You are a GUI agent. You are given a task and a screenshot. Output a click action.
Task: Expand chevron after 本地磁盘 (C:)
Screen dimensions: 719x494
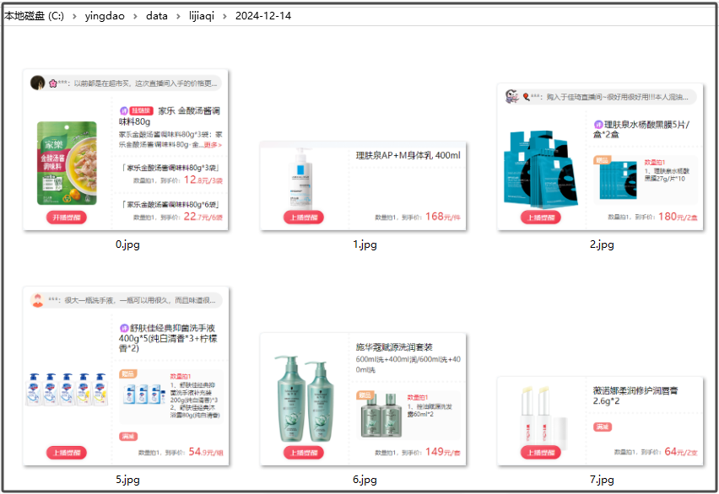(x=74, y=17)
